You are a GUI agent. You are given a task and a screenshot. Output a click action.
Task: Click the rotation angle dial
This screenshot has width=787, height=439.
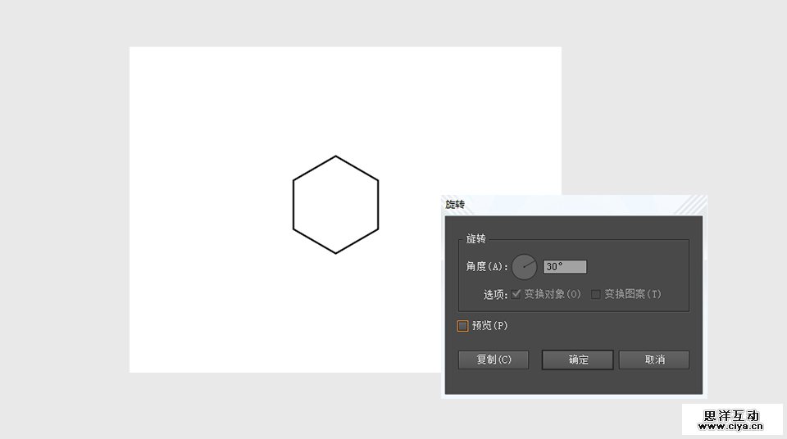click(525, 266)
